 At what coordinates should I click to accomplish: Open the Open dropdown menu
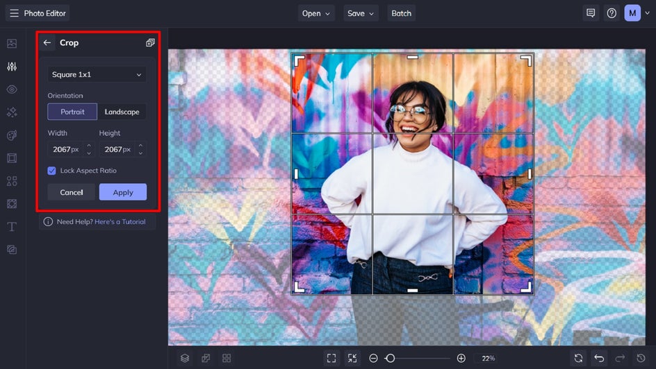coord(316,13)
